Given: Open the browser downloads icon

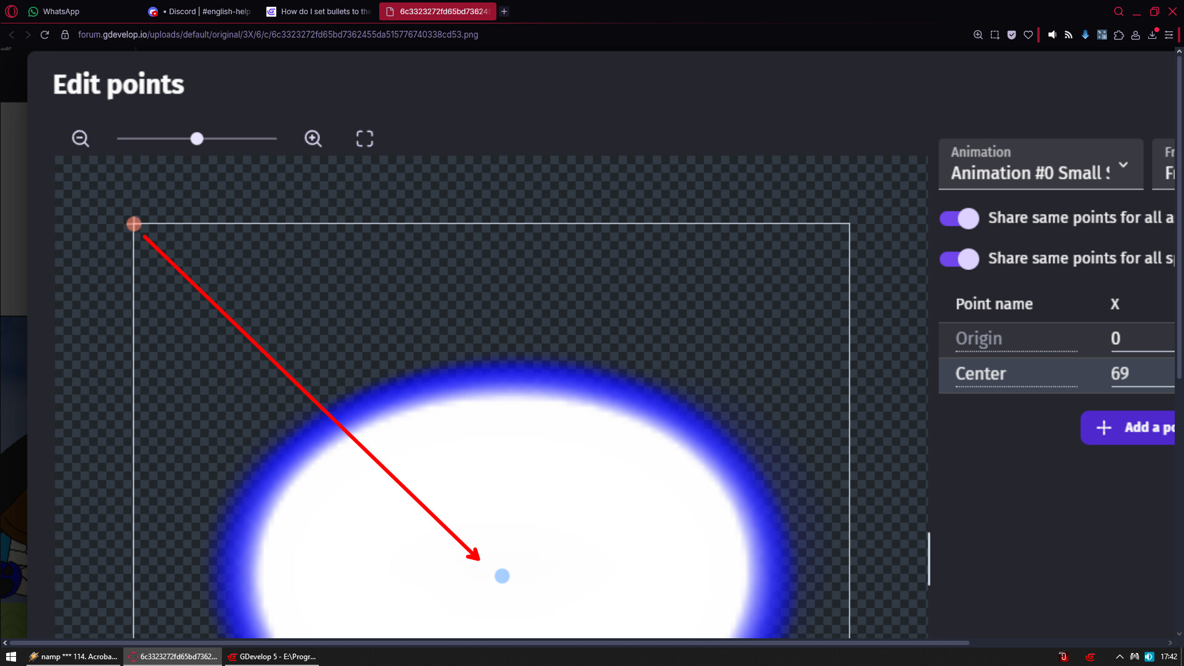Looking at the screenshot, I should (1152, 35).
